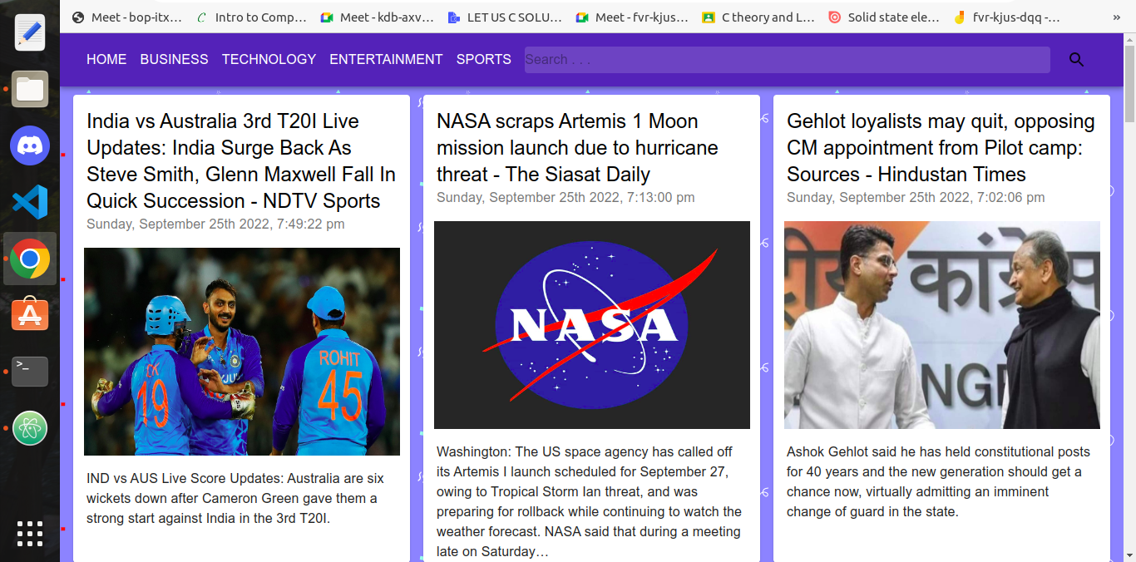Click 'IND vs AUS Live Score Updates' summary

tap(235, 499)
